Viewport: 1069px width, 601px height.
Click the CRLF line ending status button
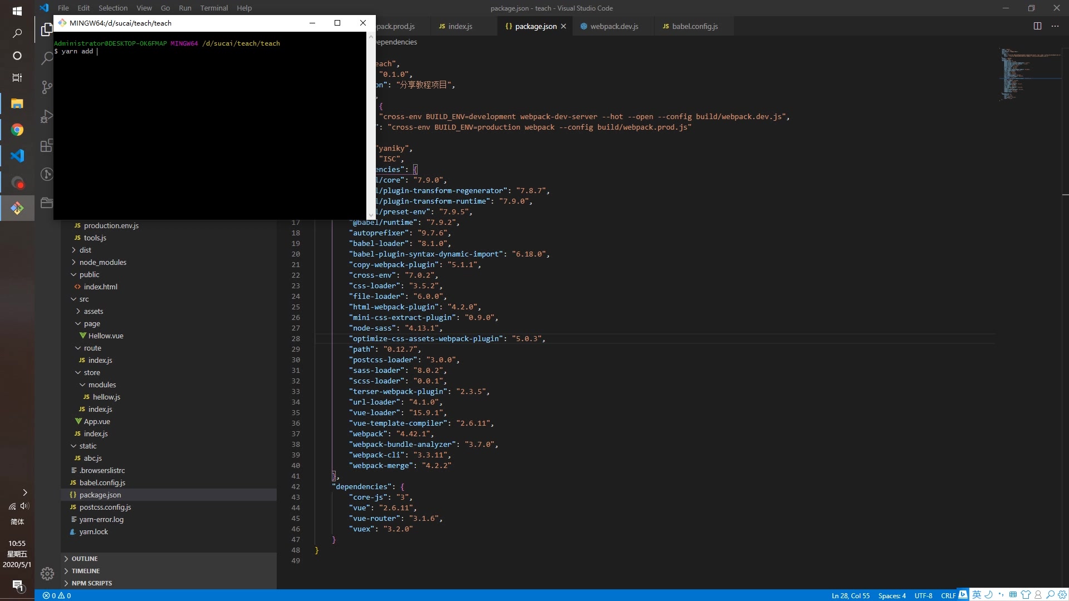coord(948,595)
